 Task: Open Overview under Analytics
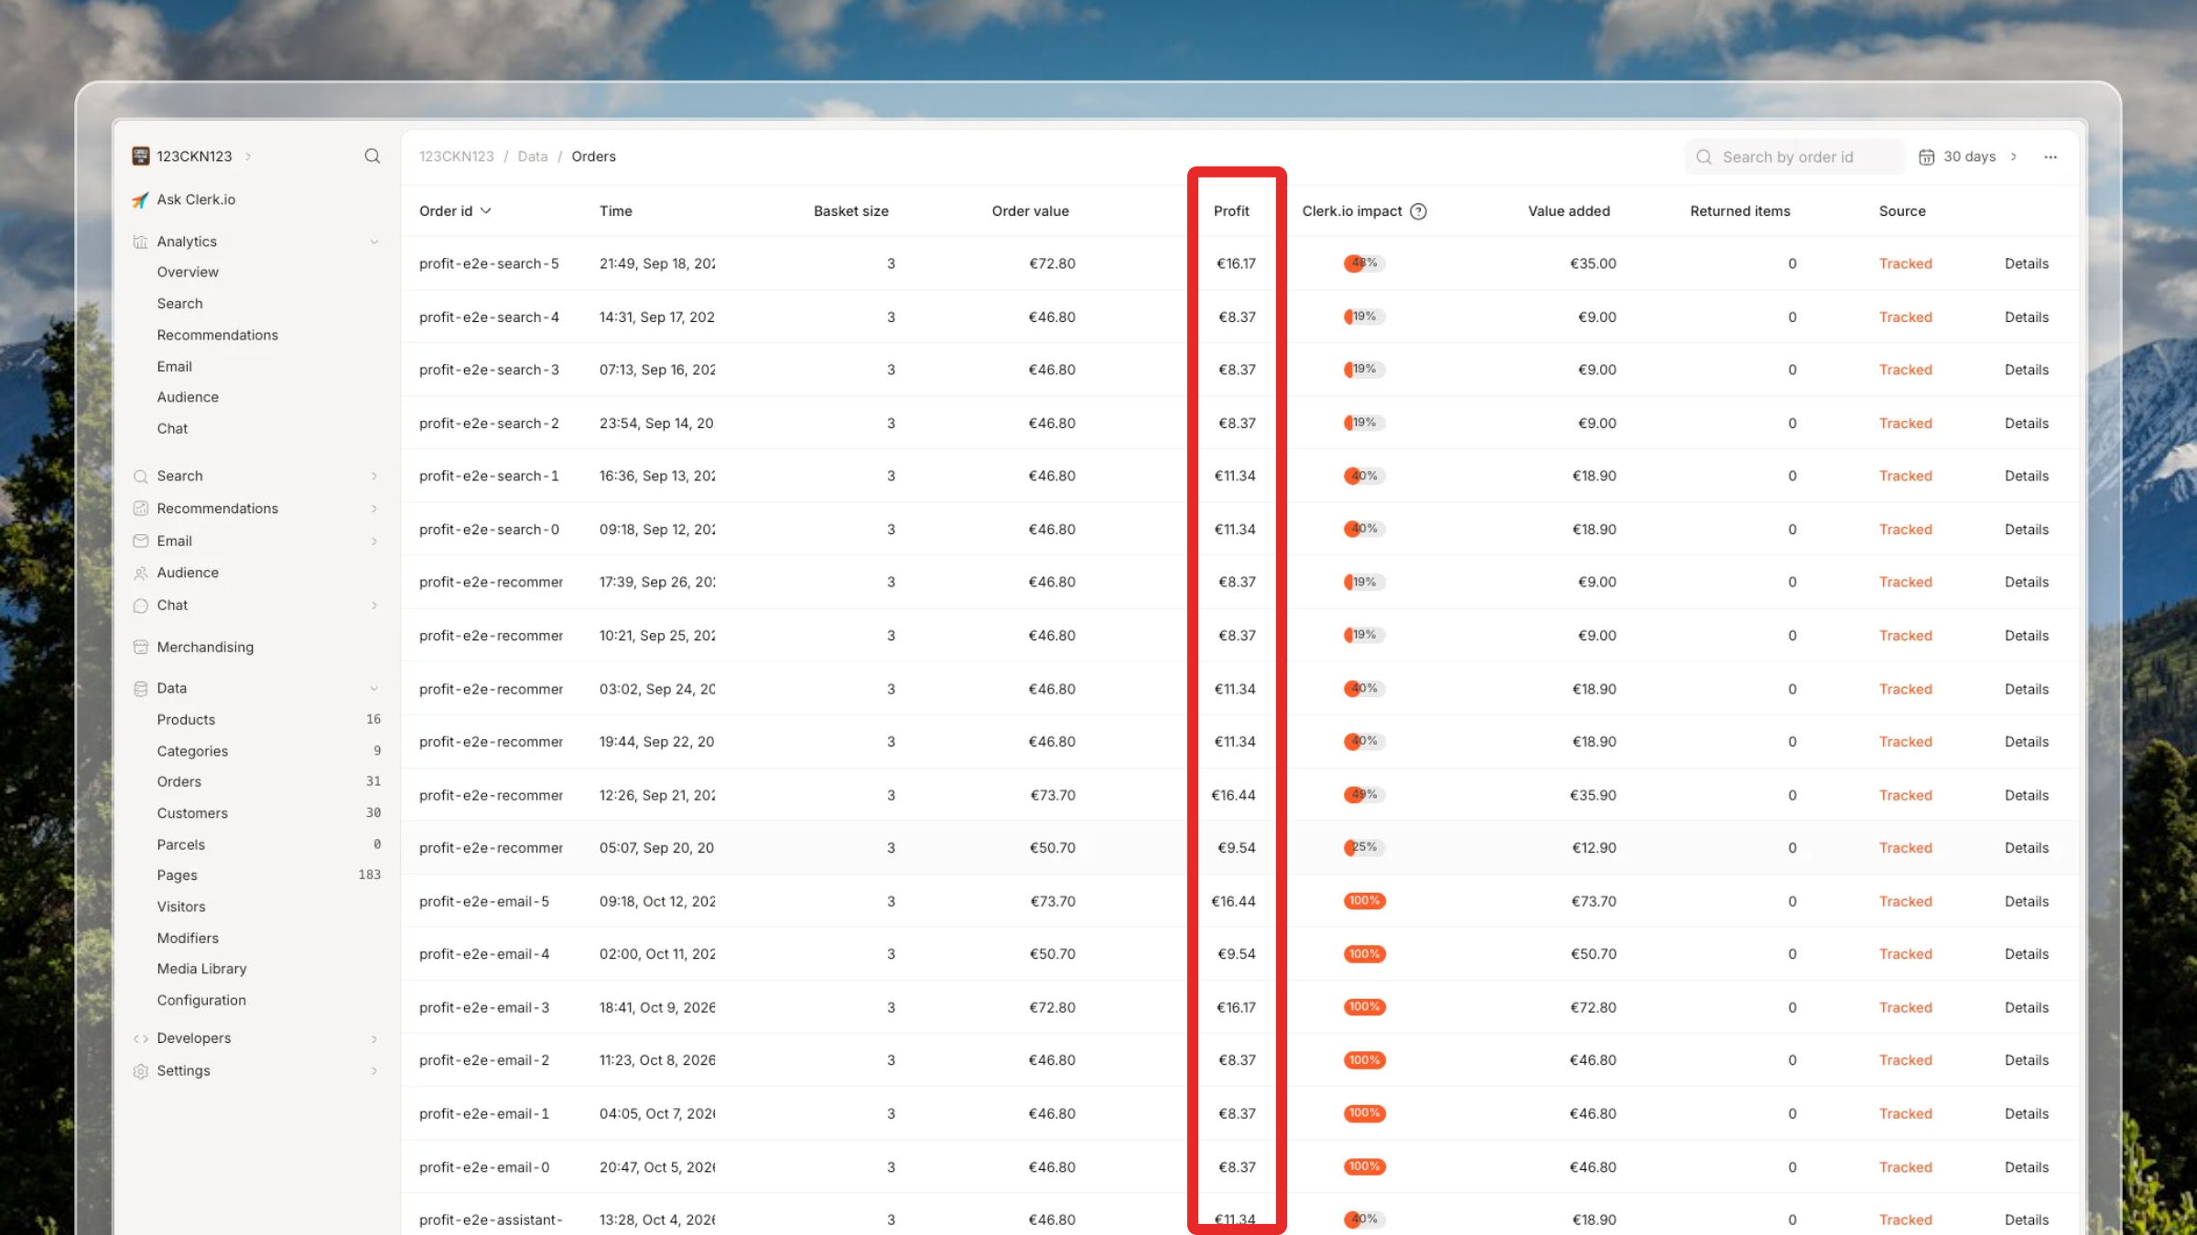(x=188, y=272)
